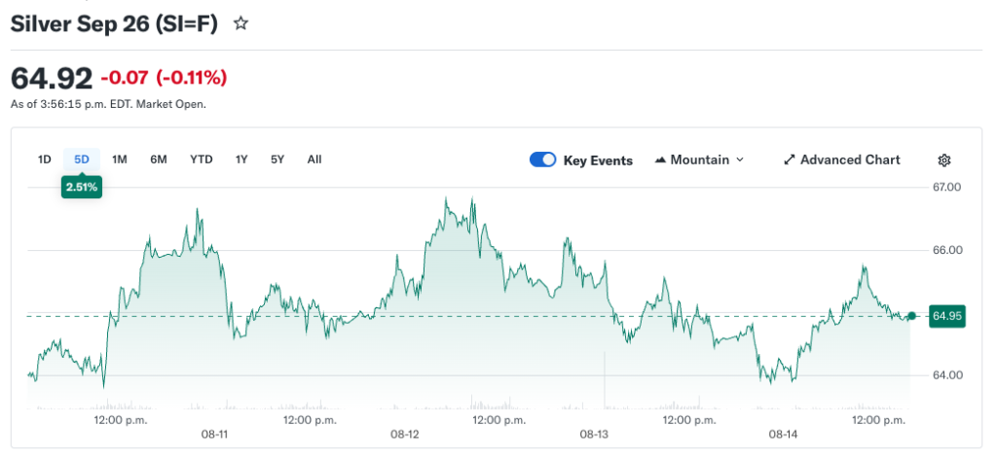
Task: Select the 5D time range
Action: point(82,159)
